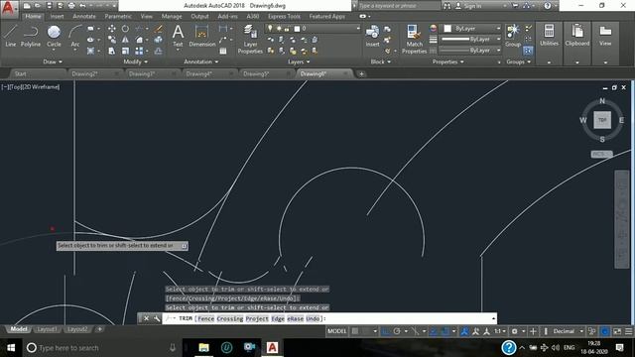Expand the Layers panel

[299, 61]
